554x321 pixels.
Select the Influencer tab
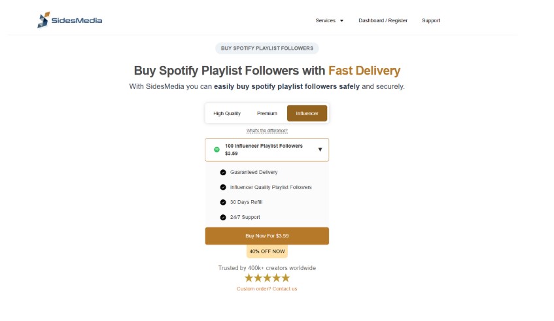pos(307,114)
